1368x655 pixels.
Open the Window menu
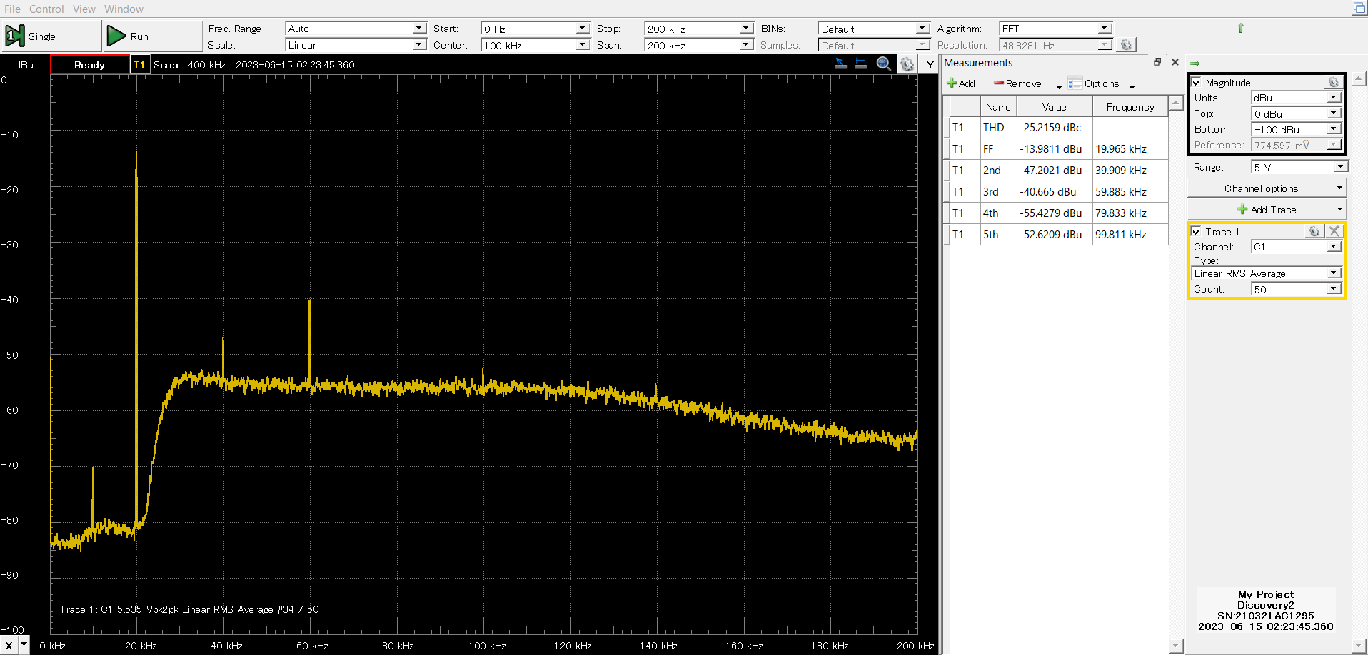(124, 9)
